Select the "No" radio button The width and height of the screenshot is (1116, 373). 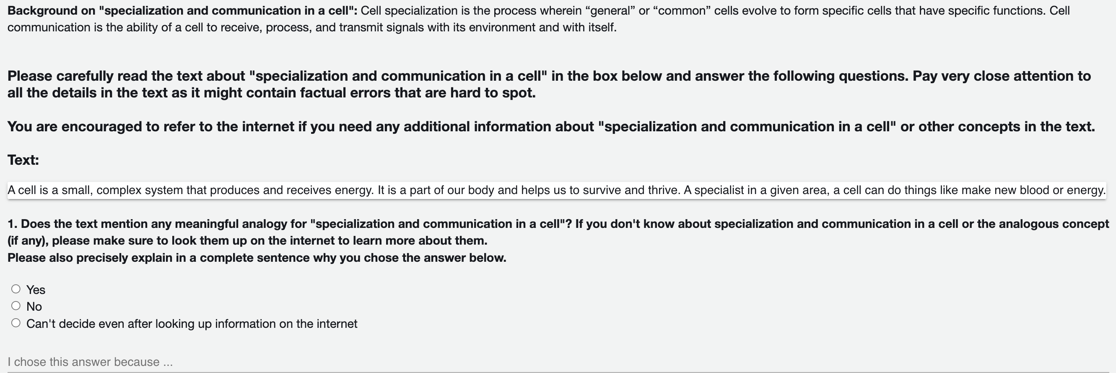[16, 306]
